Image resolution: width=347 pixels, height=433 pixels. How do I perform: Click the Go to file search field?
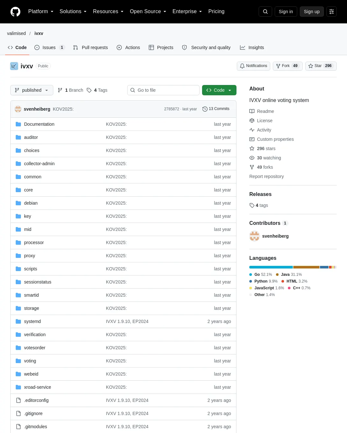pos(163,90)
